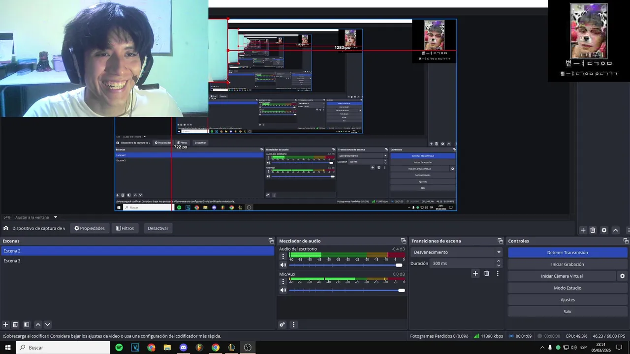Float the Escenas dock using its header icon
The image size is (630, 354).
(x=271, y=241)
